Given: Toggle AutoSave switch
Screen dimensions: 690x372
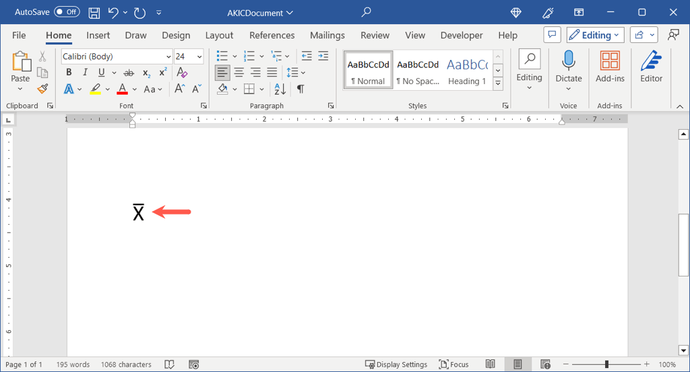Looking at the screenshot, I should [x=67, y=12].
